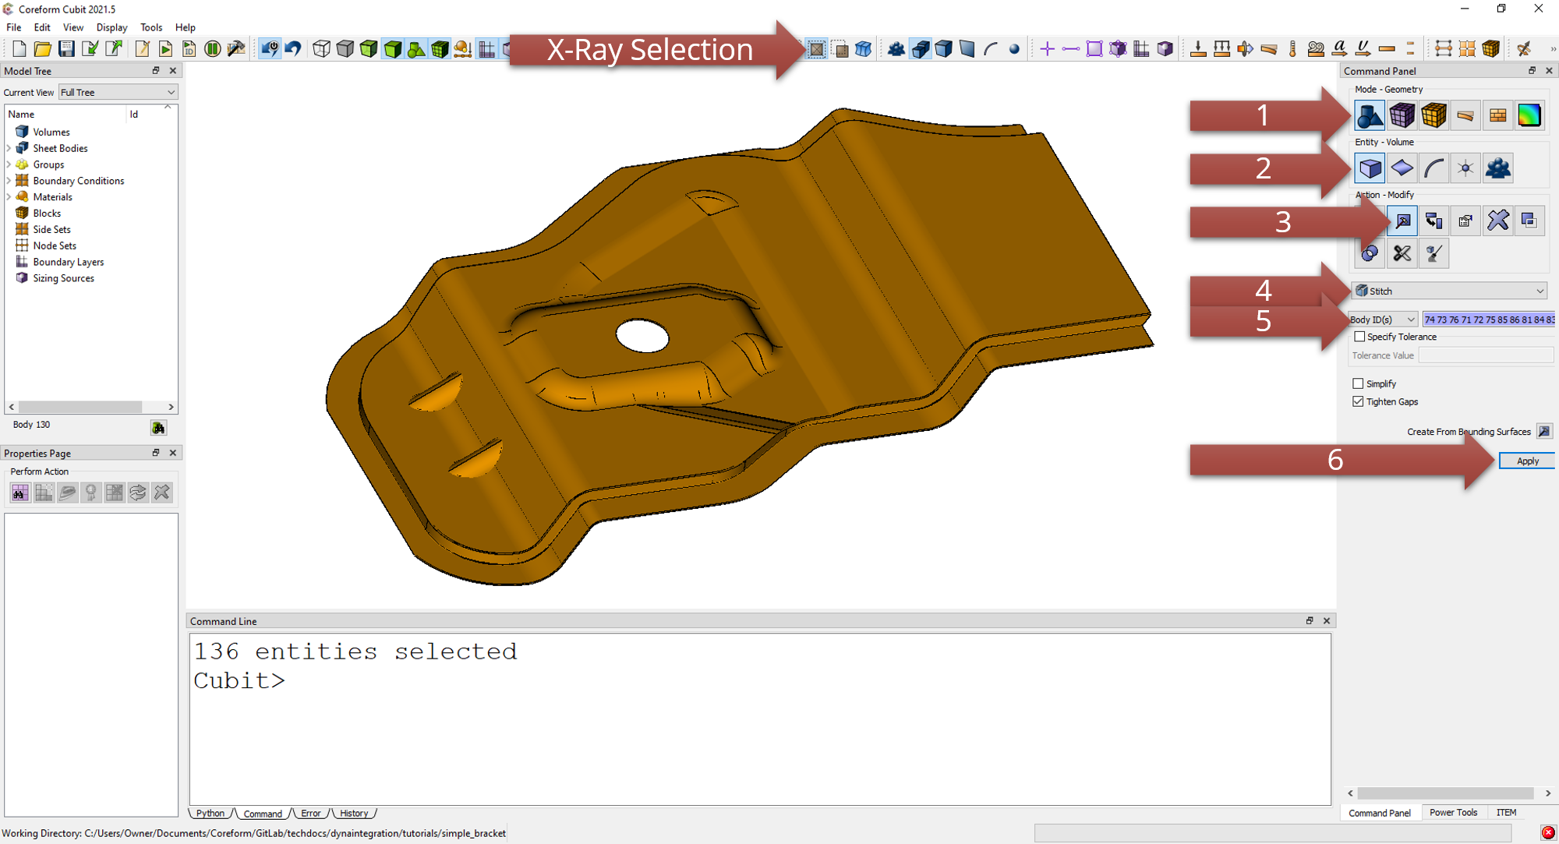Uncheck the Tighten Gaps checkbox
The image size is (1559, 844).
click(1358, 401)
